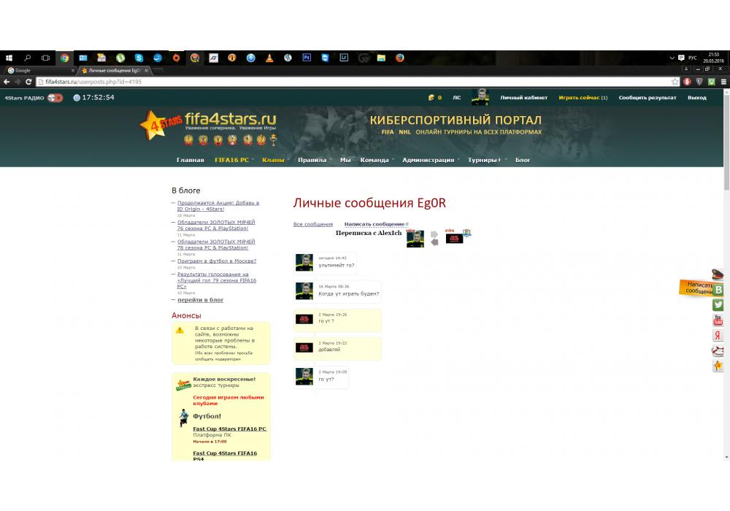Screen dimensions: 730x511
Task: Click the Все сообщения link
Action: pos(312,224)
